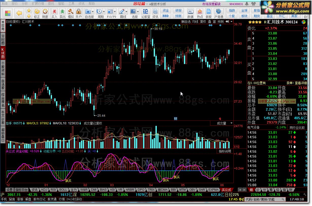Click the yellow back arrow icon
Viewport: 312px width, 206px height.
pyautogui.click(x=19, y=13)
